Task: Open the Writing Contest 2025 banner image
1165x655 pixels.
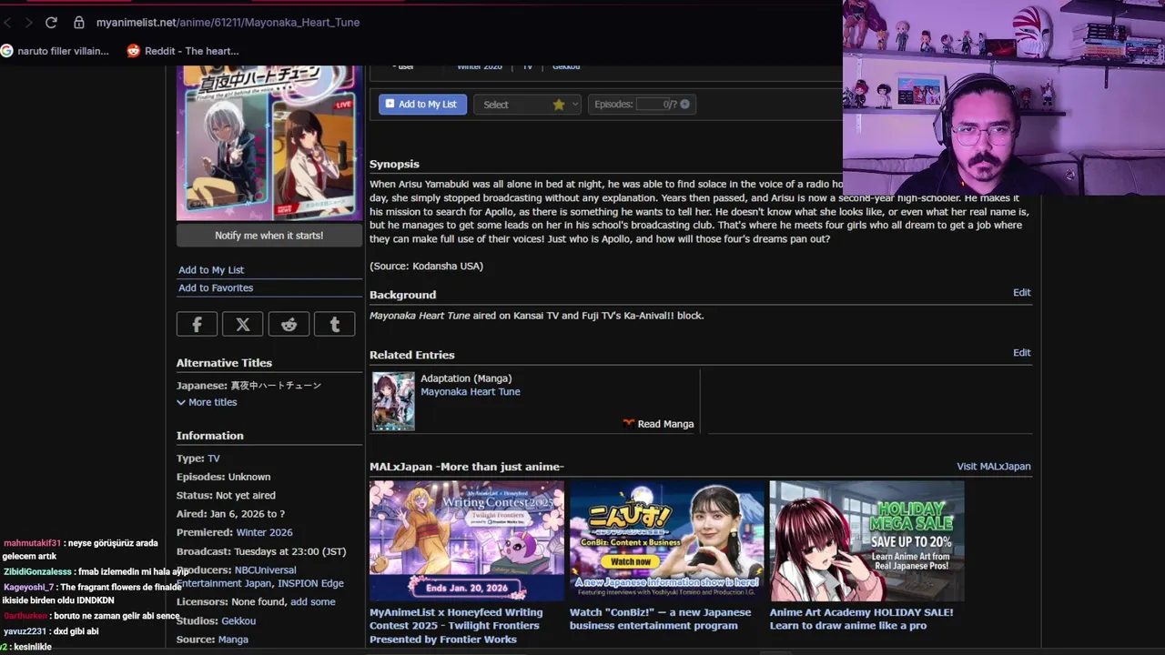Action: point(467,541)
